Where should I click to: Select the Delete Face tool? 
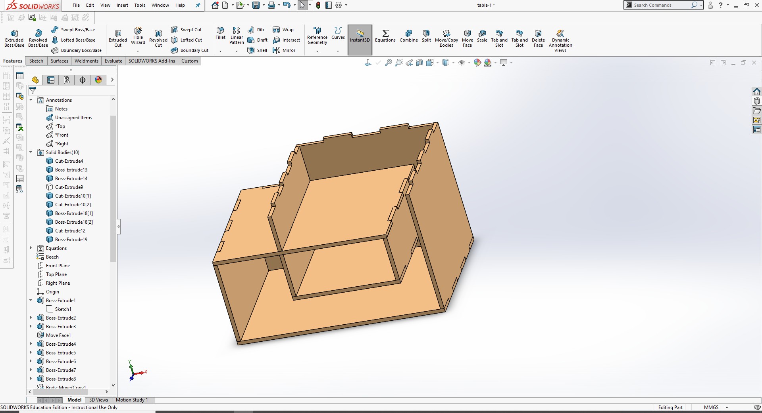538,38
